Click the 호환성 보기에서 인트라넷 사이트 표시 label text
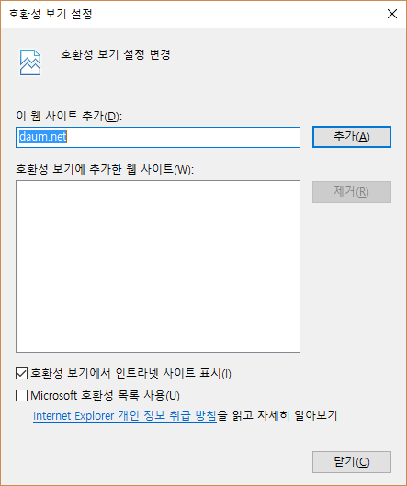Image resolution: width=407 pixels, height=486 pixels. (130, 374)
